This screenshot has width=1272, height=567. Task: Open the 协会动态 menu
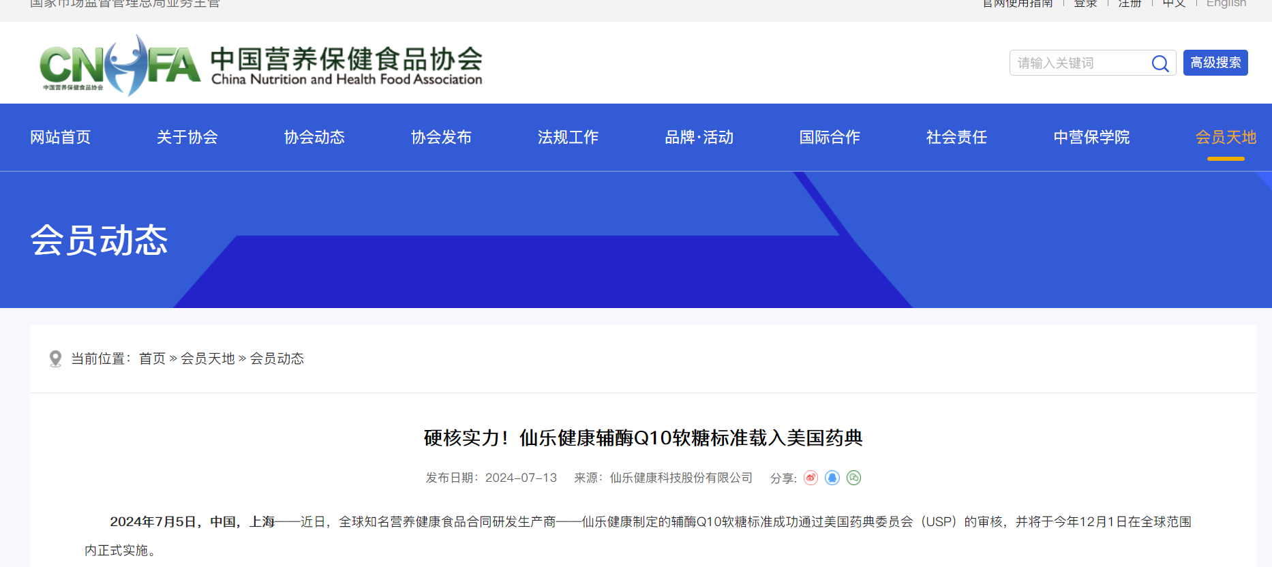click(314, 138)
